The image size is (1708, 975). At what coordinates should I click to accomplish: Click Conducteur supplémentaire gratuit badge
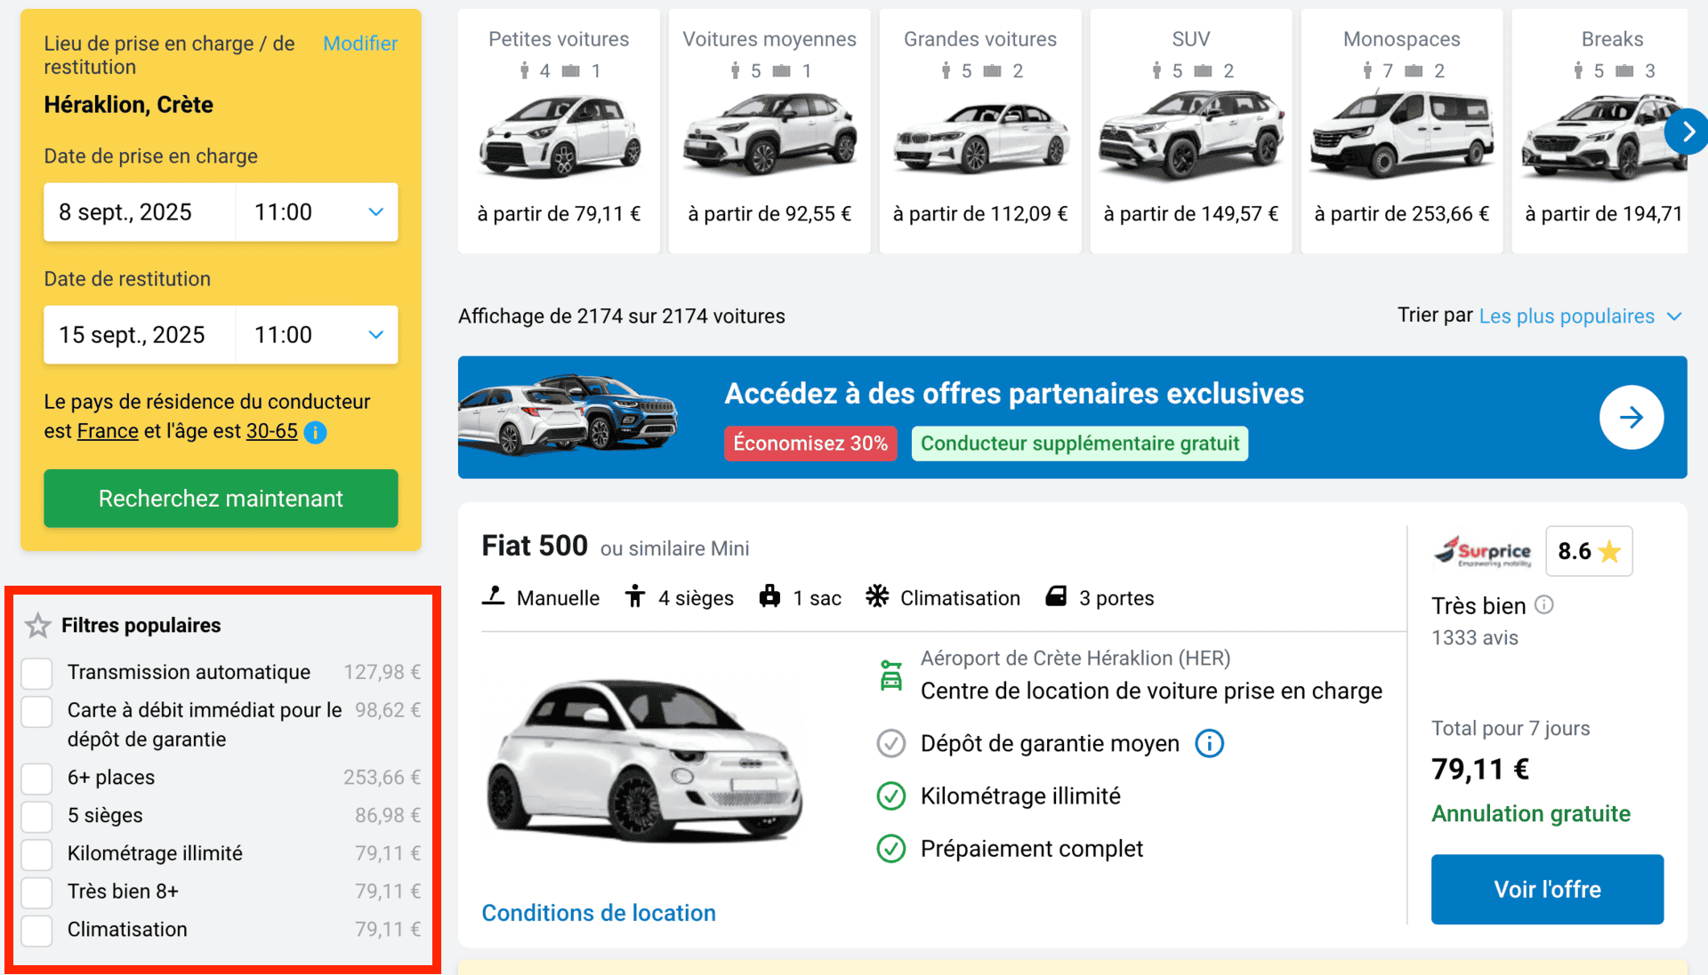1080,444
